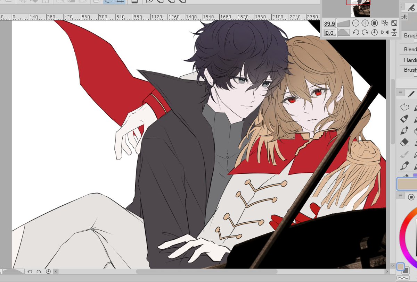This screenshot has width=417, height=282.
Task: Flip the canvas horizontally in the Navigator
Action: (x=385, y=33)
